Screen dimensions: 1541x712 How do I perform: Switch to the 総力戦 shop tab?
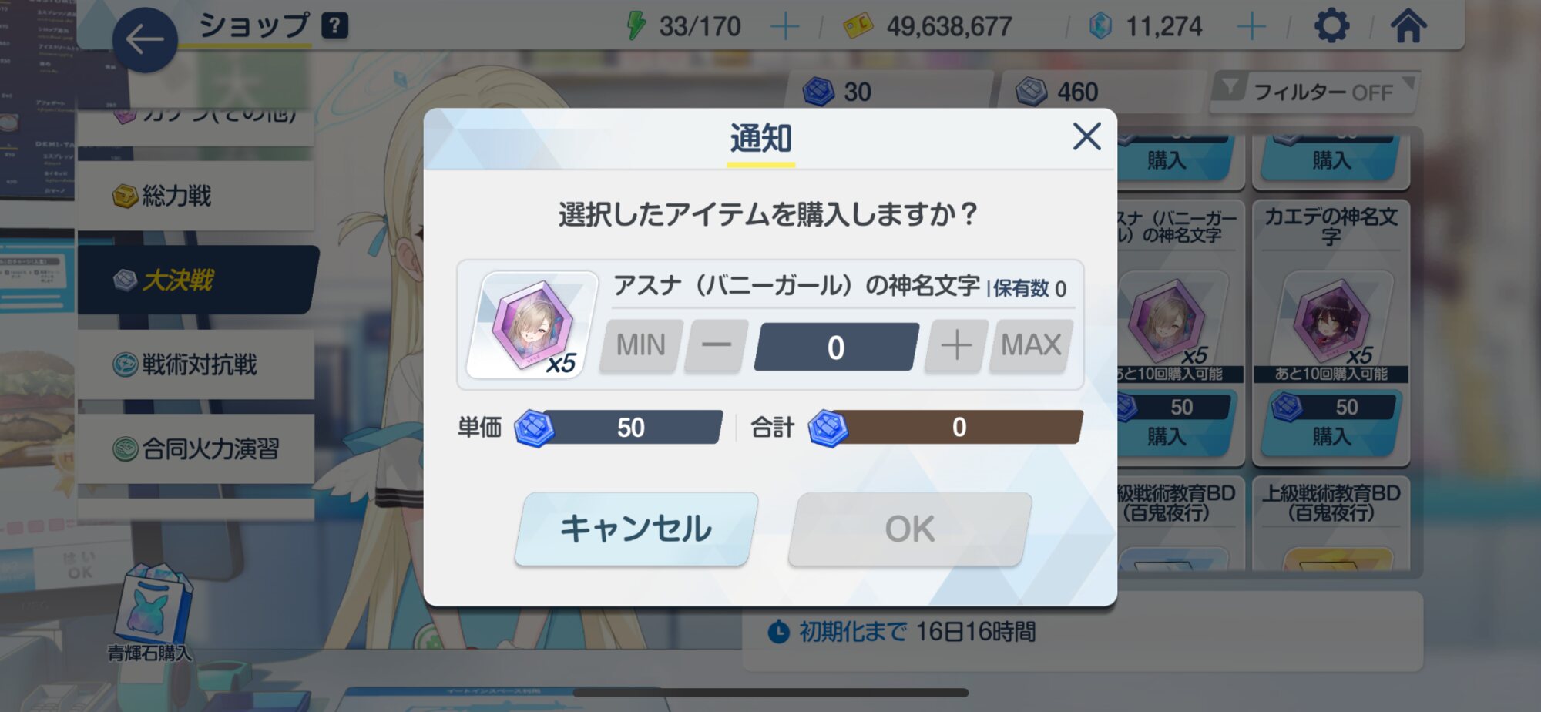click(196, 196)
